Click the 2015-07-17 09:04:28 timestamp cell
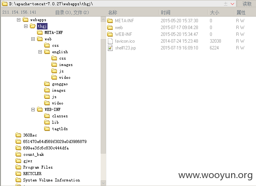Screen dimensions: 256x186 [x=179, y=28]
